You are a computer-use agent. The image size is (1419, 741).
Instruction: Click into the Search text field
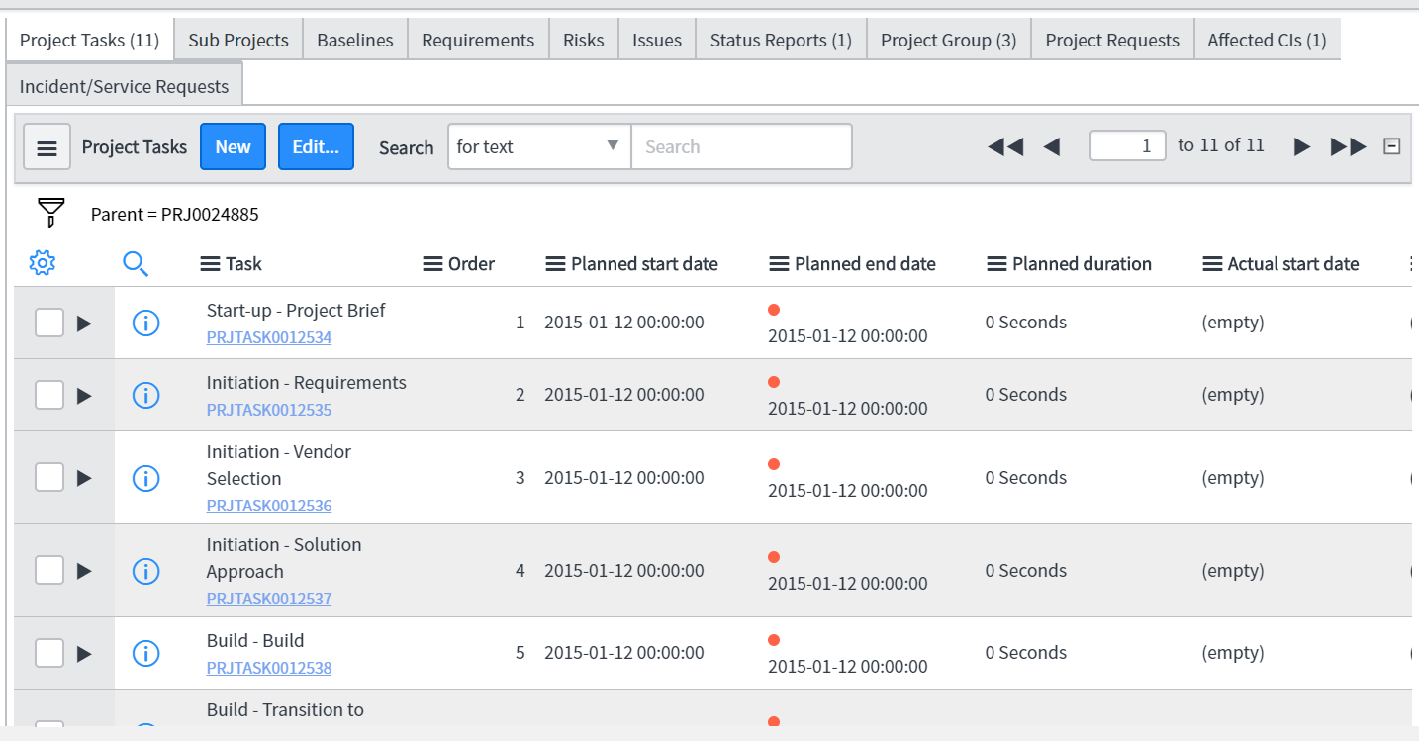click(x=740, y=146)
